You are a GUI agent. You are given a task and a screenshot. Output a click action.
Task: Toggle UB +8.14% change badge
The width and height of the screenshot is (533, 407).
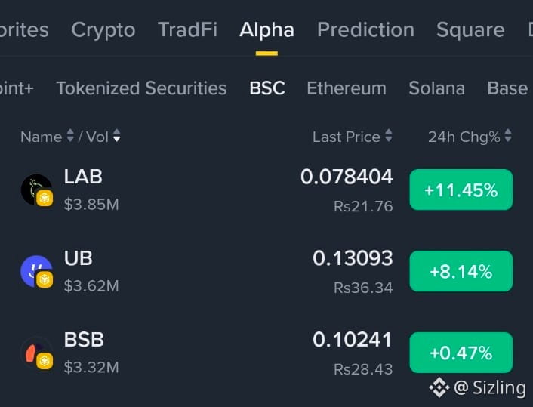pyautogui.click(x=461, y=271)
